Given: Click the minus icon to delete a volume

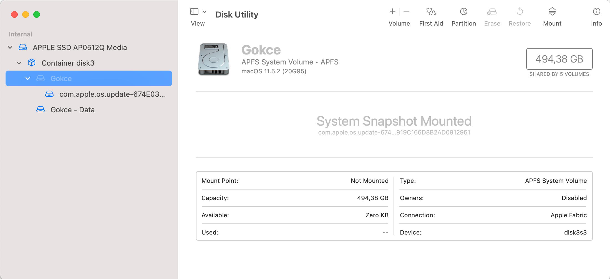Looking at the screenshot, I should click(406, 12).
